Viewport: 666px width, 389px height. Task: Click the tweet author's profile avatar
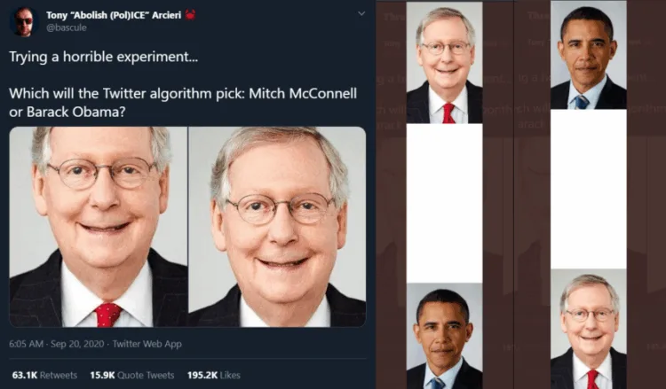(x=24, y=20)
